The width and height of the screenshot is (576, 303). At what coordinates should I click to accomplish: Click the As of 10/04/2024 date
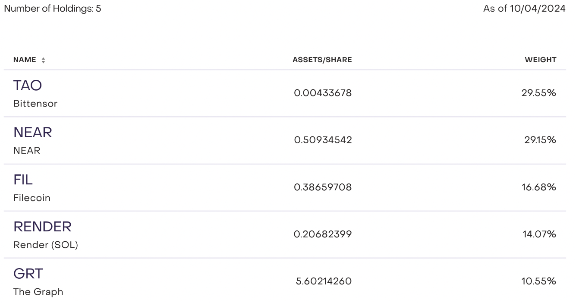[524, 9]
